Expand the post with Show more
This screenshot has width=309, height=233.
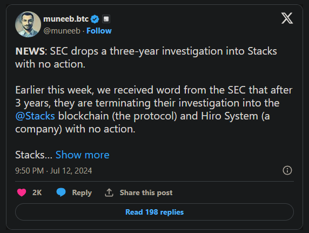click(82, 155)
